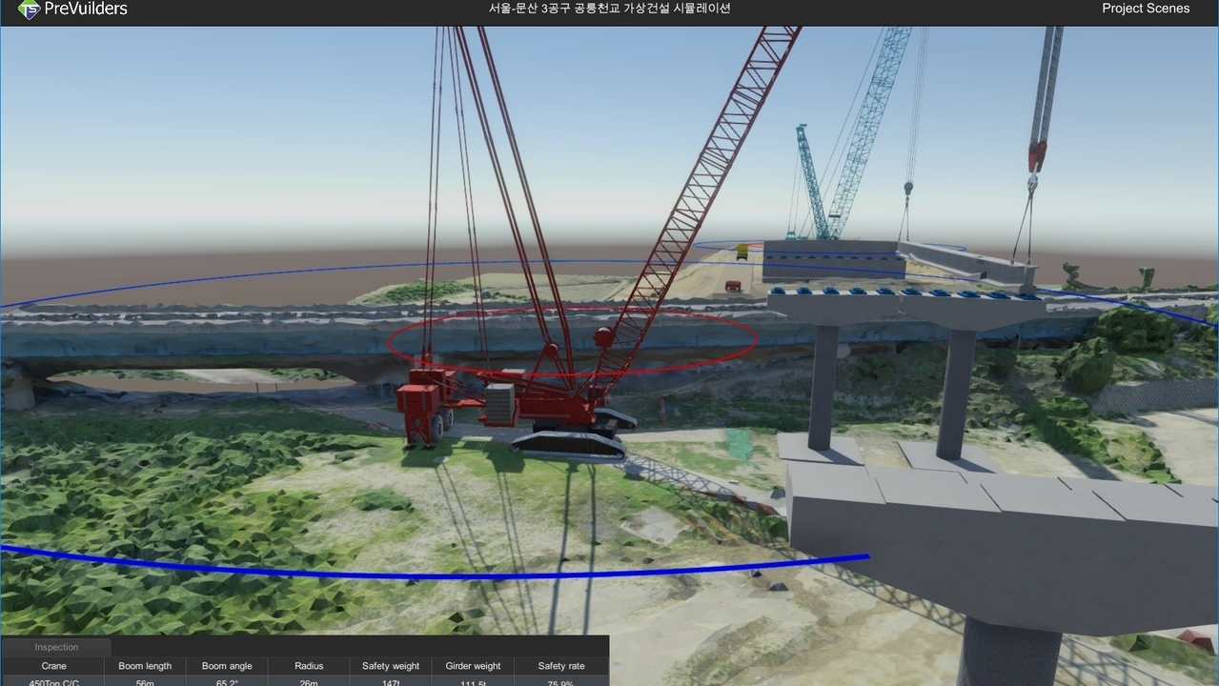Screen dimensions: 1219x686
Task: Click the Crane column header
Action: 54,666
